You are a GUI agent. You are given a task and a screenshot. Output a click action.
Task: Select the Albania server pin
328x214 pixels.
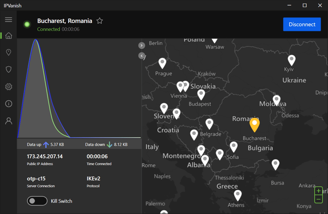(205, 160)
